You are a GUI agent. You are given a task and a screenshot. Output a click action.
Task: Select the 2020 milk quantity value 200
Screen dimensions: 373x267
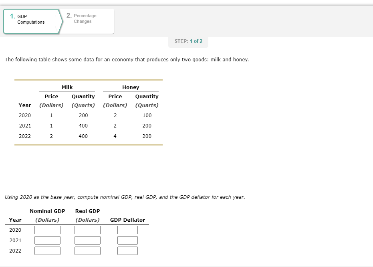[x=83, y=115]
